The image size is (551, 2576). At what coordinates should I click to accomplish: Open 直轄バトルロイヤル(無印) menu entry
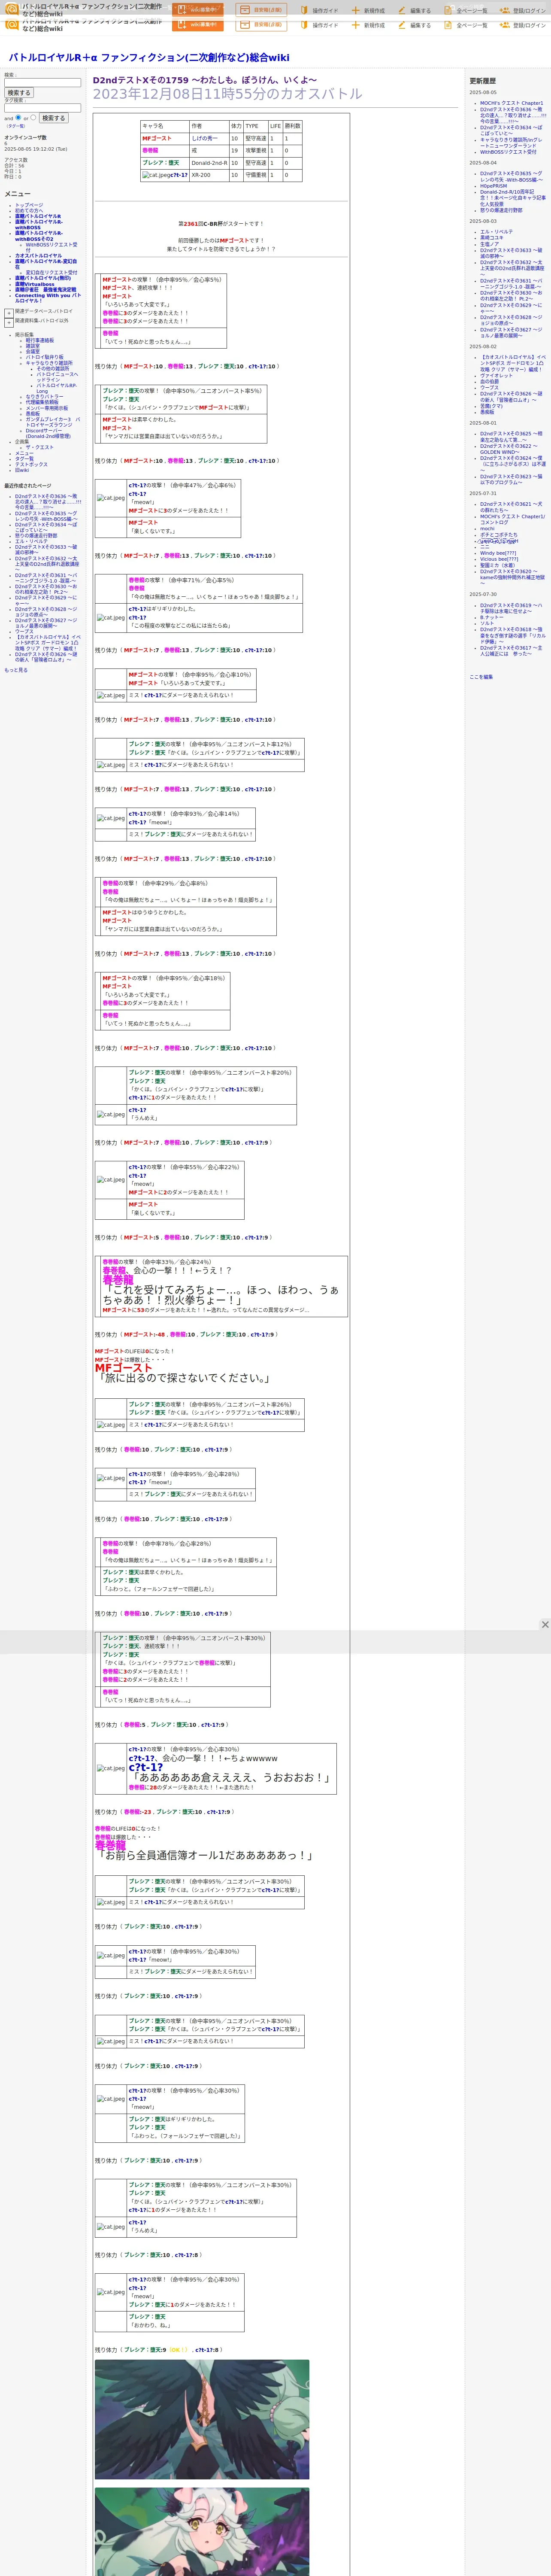[43, 278]
